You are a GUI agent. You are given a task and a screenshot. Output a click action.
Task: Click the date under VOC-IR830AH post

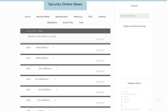click(x=100, y=71)
